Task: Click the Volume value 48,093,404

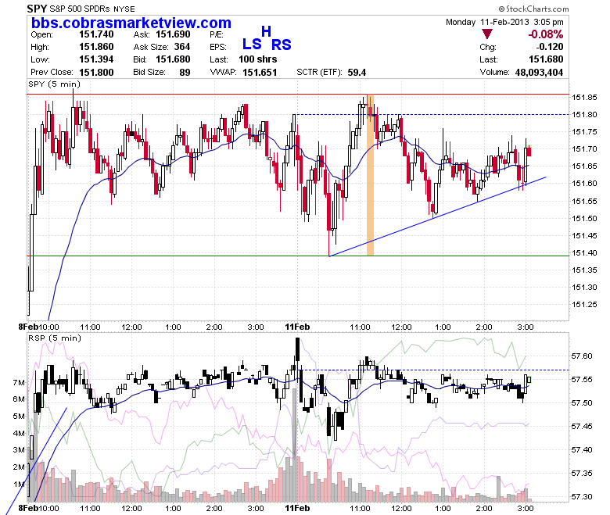Action: pos(539,73)
